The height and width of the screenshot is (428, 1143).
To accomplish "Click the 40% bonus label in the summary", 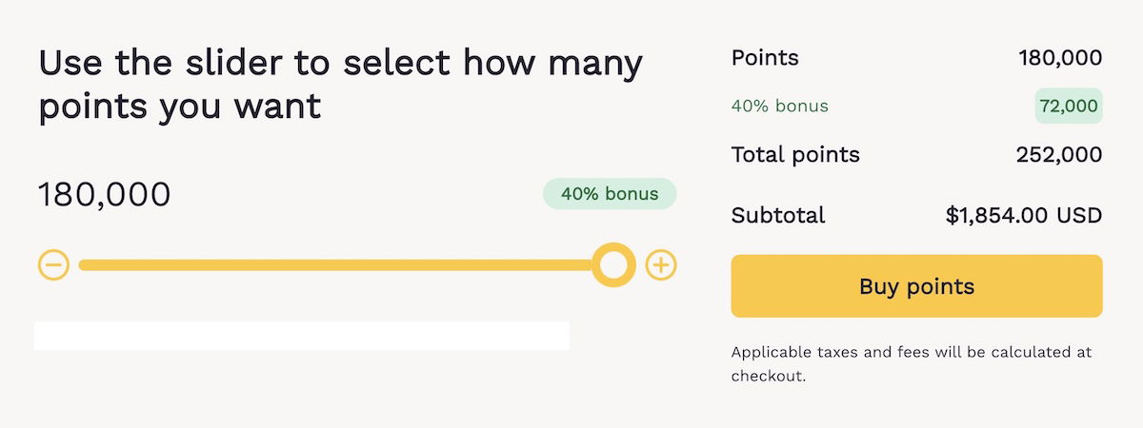I will coord(780,107).
